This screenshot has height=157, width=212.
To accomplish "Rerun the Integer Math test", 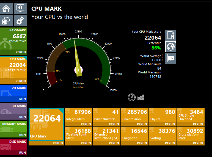I will click(x=86, y=124).
